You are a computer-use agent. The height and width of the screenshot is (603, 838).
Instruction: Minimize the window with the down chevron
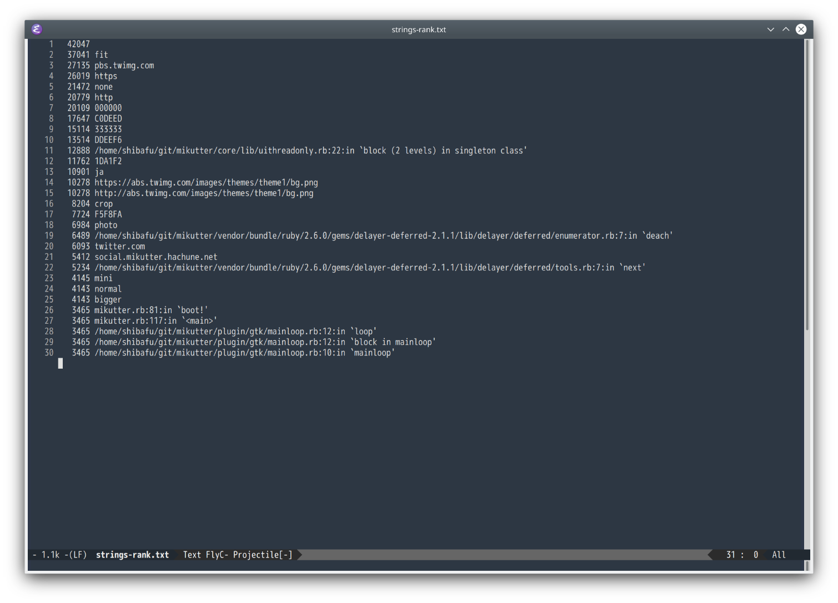tap(770, 29)
